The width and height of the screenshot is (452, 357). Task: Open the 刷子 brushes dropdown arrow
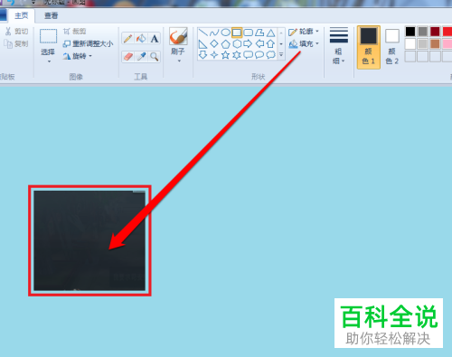pos(179,61)
